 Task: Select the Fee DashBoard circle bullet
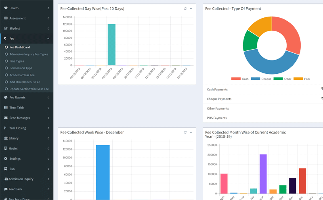[x=6, y=47]
